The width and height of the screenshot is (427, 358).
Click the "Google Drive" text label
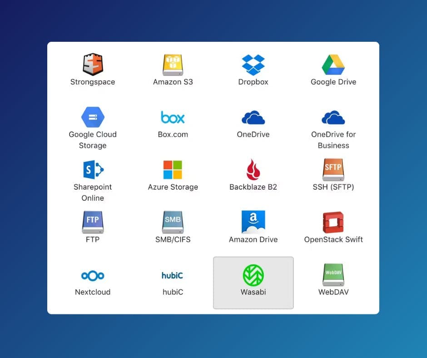pos(333,82)
